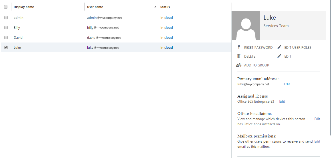Click the Add to Group people icon
This screenshot has height=158, width=331.
(x=239, y=65)
